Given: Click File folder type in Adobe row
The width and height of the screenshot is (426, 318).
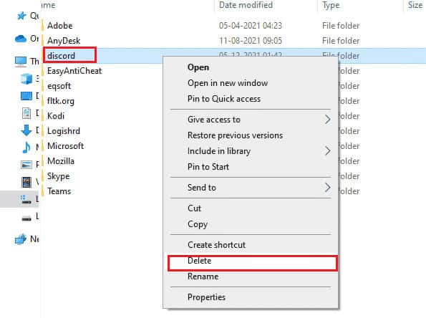Looking at the screenshot, I should 341,26.
